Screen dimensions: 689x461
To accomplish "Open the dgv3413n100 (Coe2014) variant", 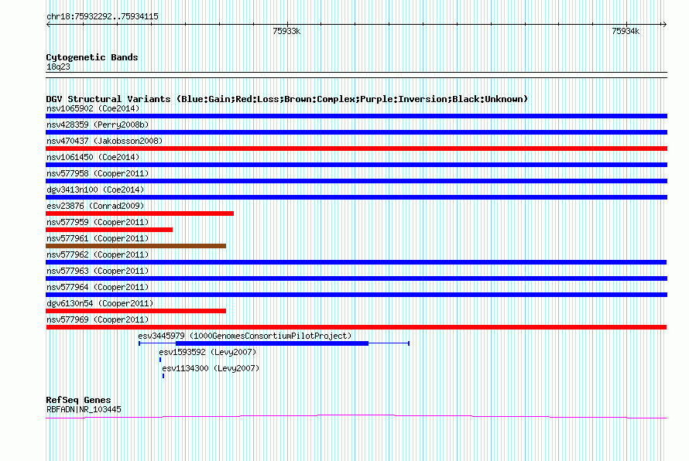I will (95, 190).
